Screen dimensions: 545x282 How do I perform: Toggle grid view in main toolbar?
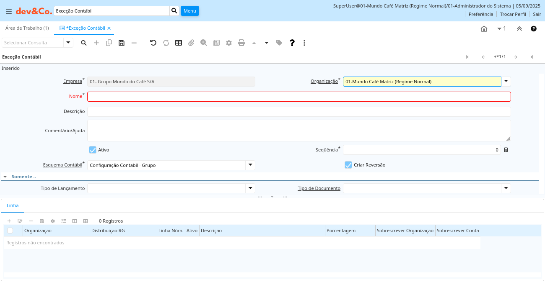tap(179, 43)
